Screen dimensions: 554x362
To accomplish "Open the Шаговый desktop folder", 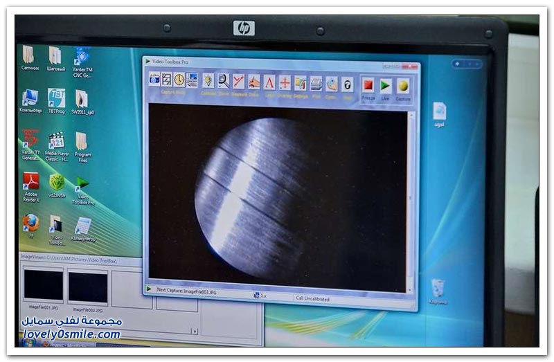I will pyautogui.click(x=56, y=59).
